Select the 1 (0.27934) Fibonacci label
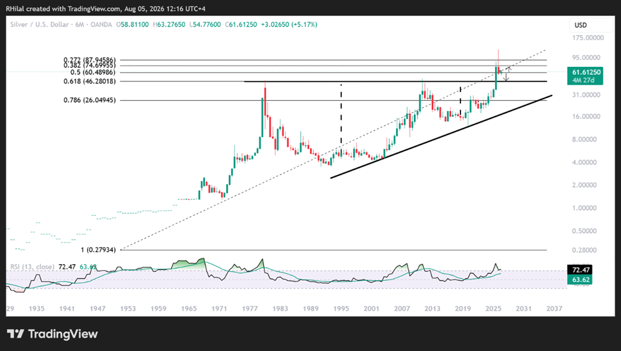 click(x=98, y=250)
